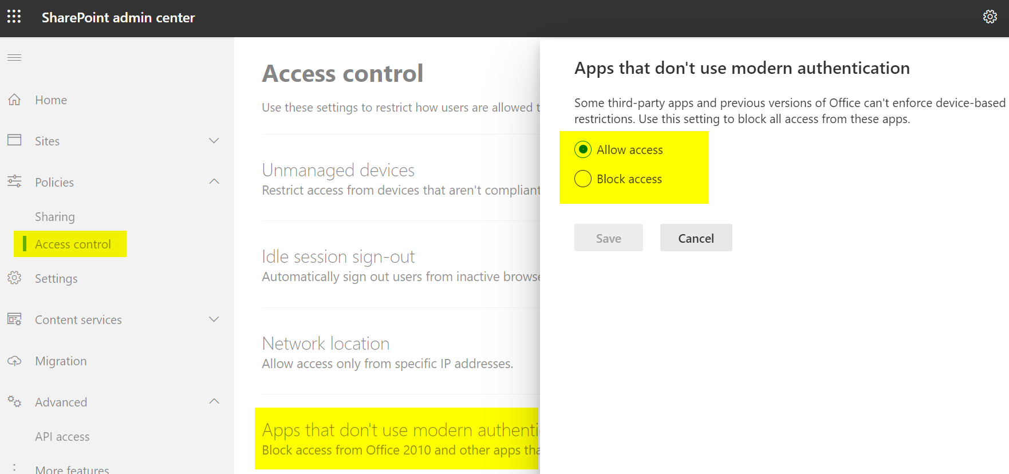Navigate to API access

(x=62, y=436)
